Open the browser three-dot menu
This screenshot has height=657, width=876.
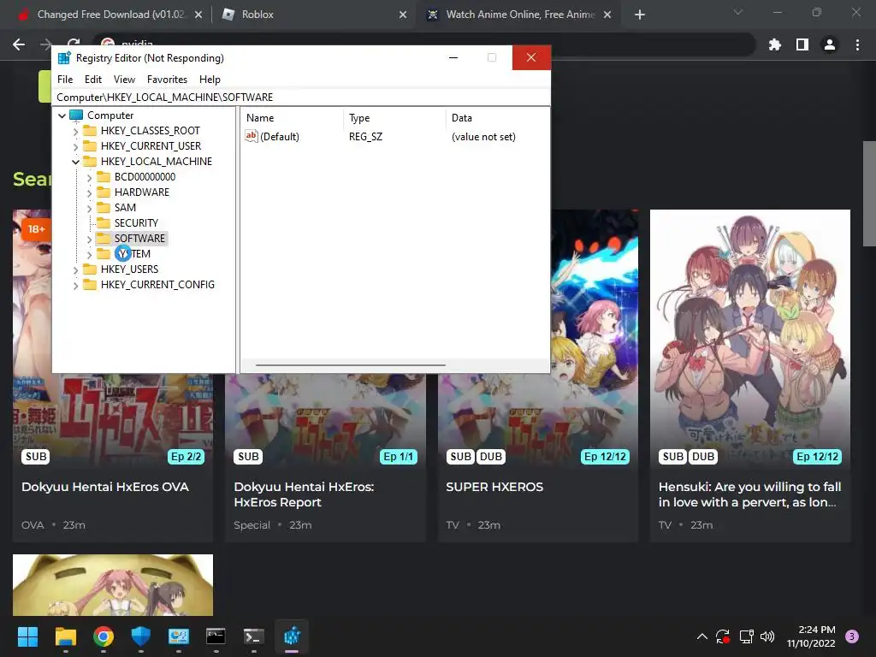click(857, 44)
